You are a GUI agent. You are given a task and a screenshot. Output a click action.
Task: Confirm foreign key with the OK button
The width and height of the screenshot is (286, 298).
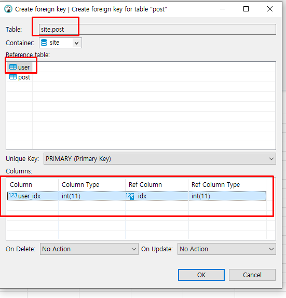click(201, 275)
